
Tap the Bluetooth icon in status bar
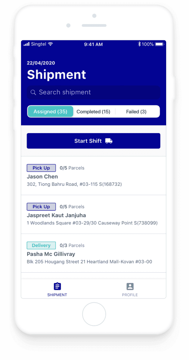[139, 44]
